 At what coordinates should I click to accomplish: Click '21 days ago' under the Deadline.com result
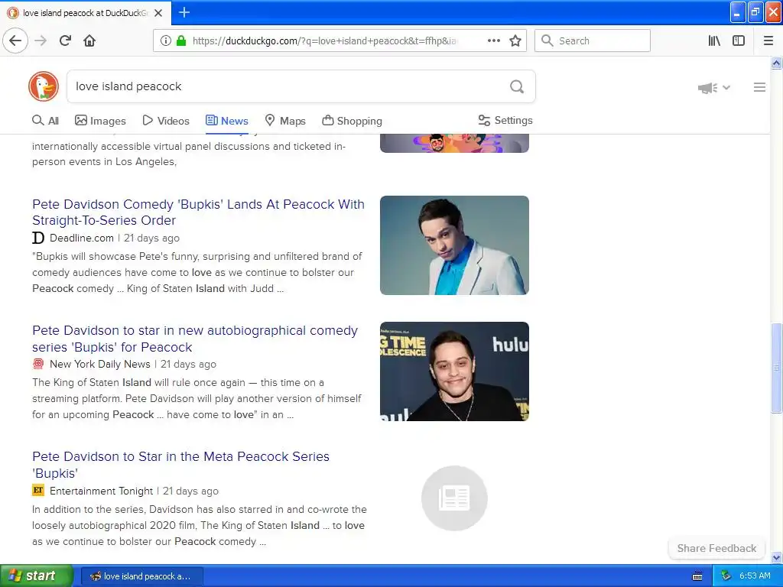(152, 238)
